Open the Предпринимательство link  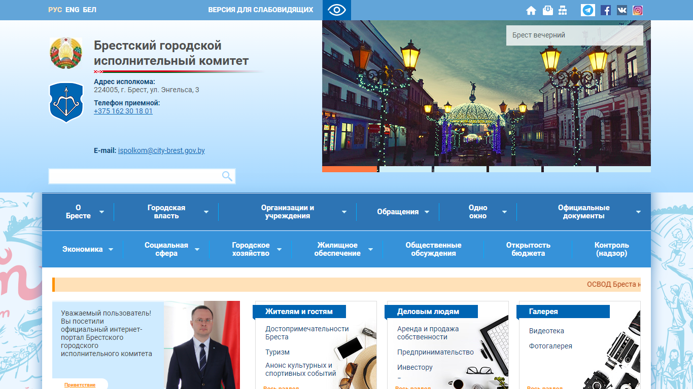click(x=435, y=352)
